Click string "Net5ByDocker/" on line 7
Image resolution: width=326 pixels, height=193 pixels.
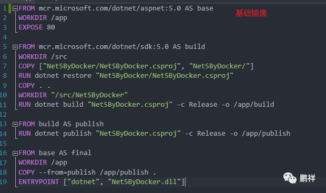[x=219, y=66]
